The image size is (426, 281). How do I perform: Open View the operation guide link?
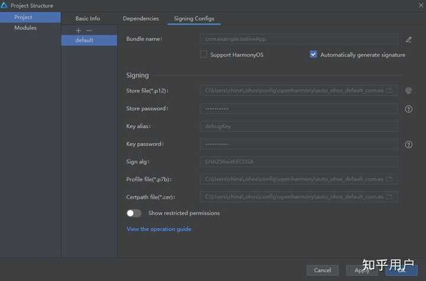click(159, 229)
